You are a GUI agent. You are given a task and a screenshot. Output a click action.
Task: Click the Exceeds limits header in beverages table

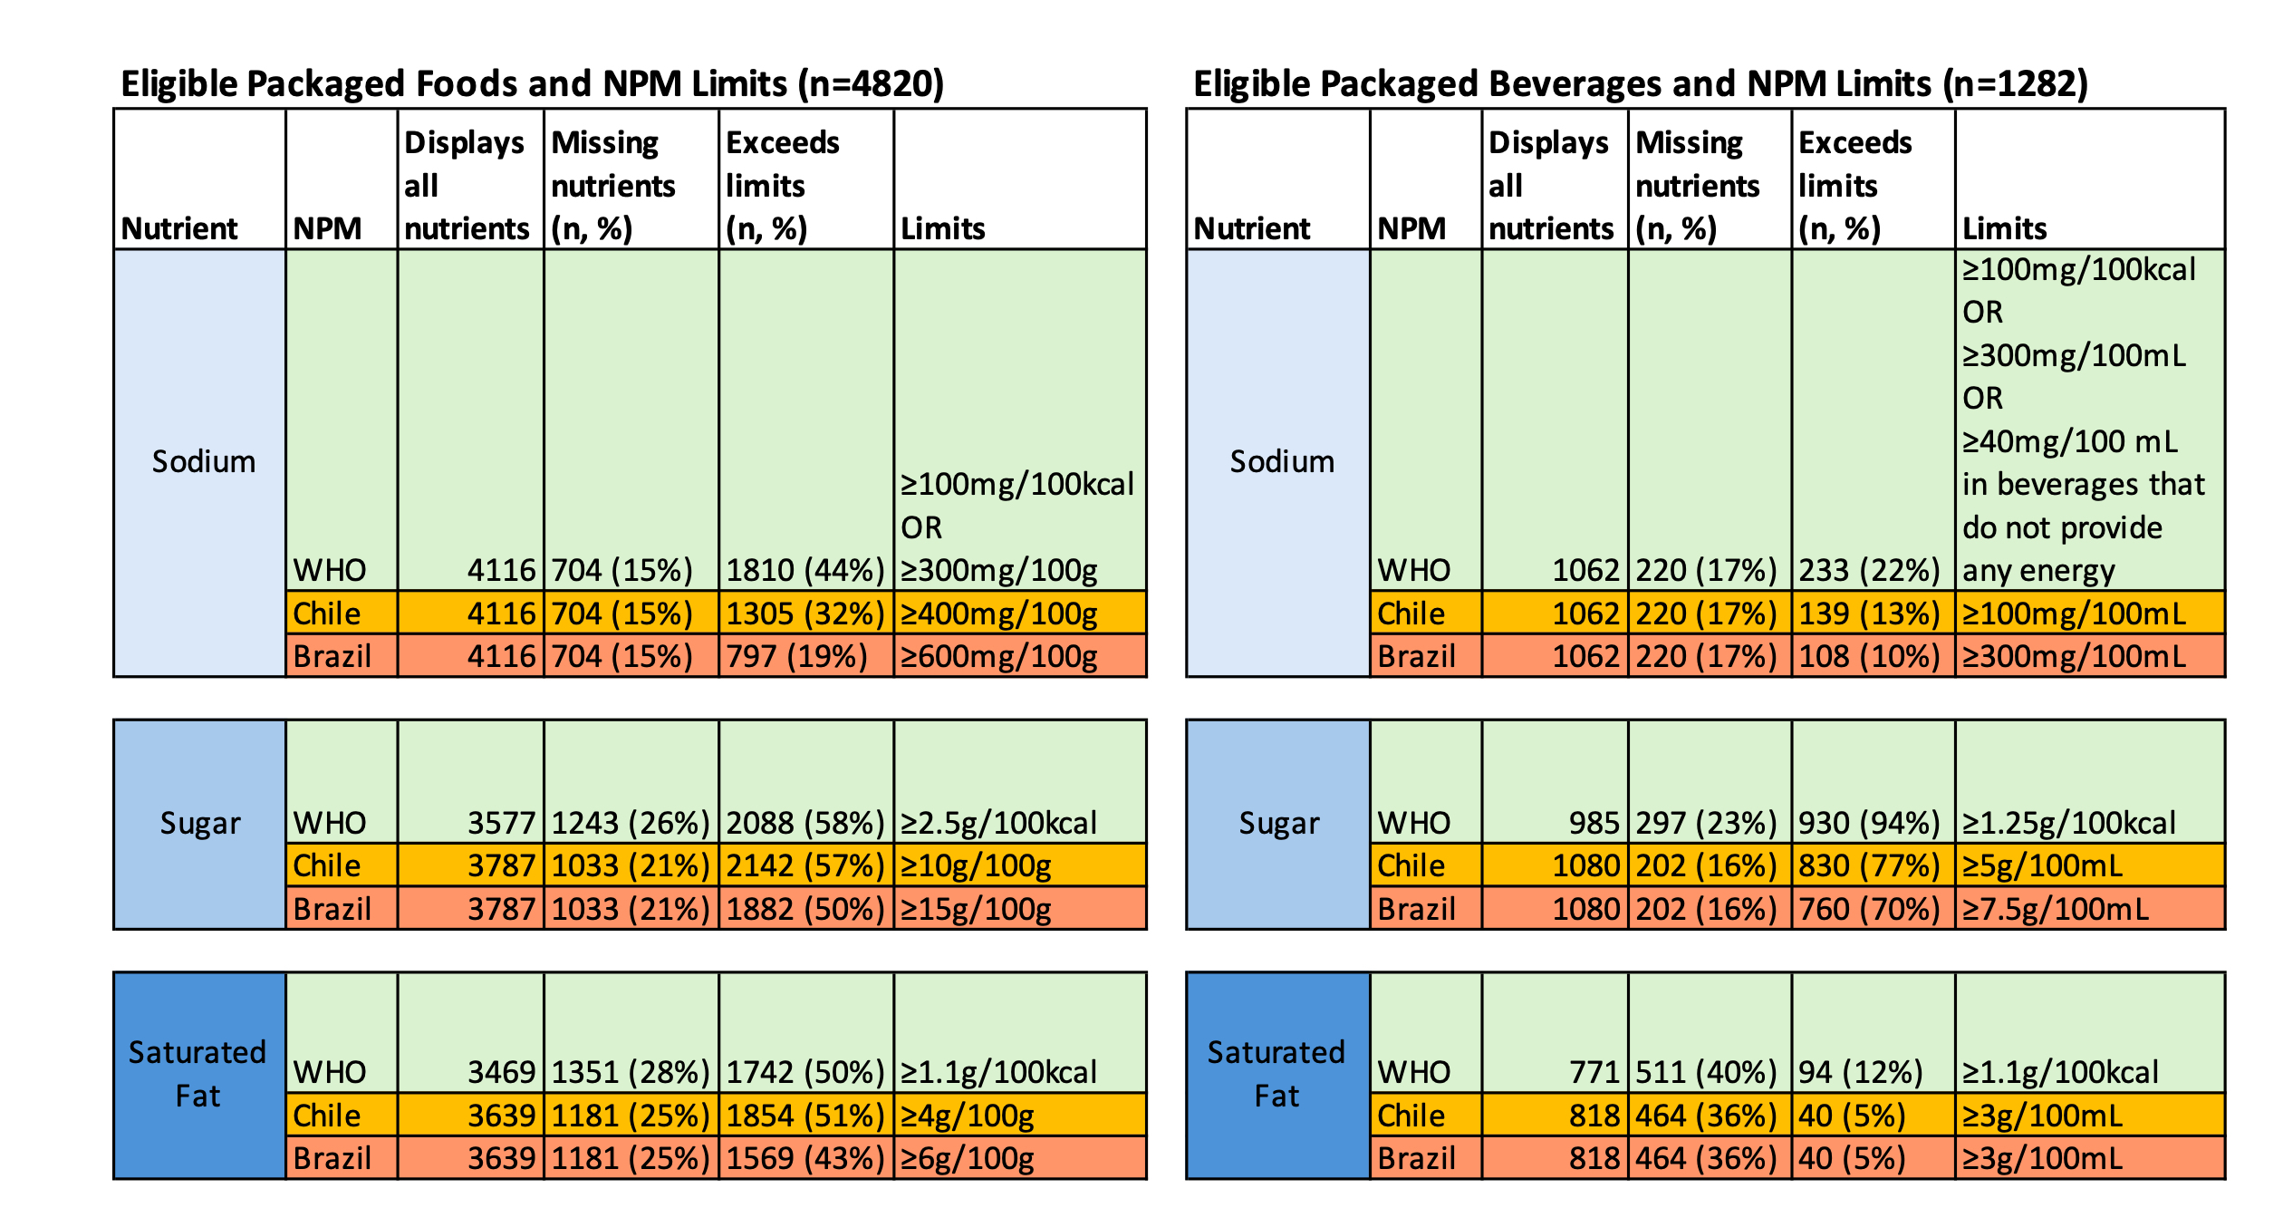coord(1854,185)
